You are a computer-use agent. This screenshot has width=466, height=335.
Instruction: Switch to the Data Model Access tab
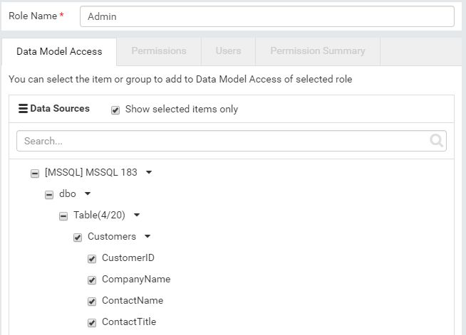59,52
